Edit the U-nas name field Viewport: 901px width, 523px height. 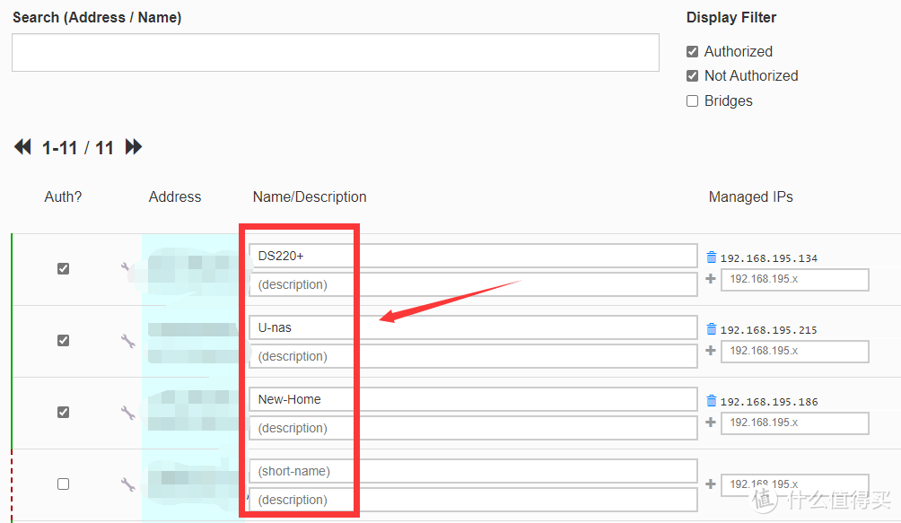coord(472,327)
